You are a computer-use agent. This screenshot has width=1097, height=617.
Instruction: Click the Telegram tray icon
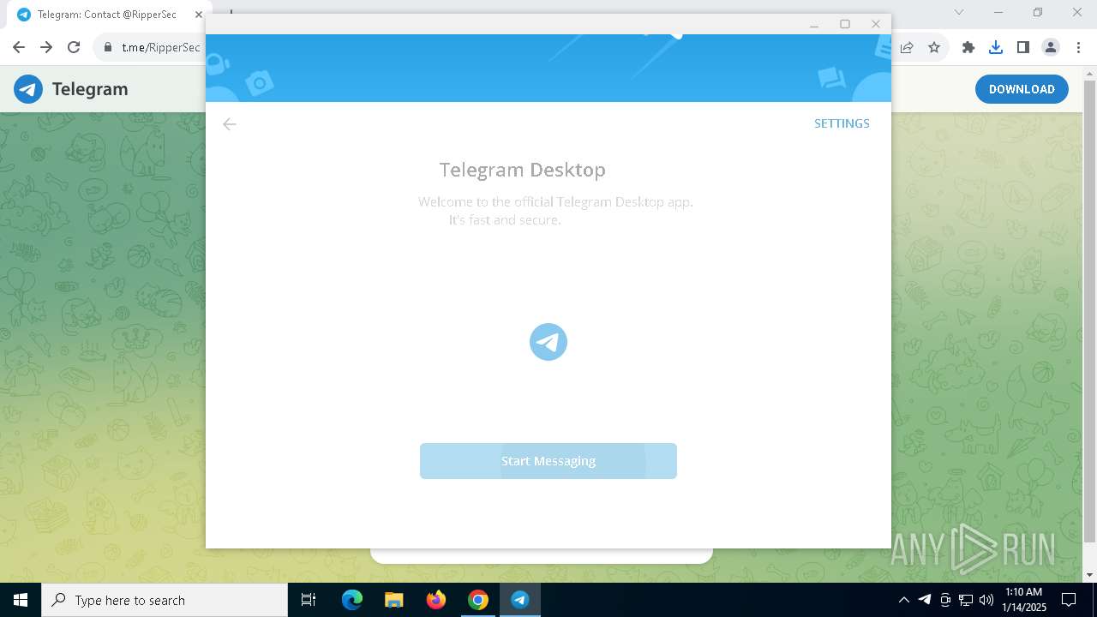pyautogui.click(x=925, y=600)
